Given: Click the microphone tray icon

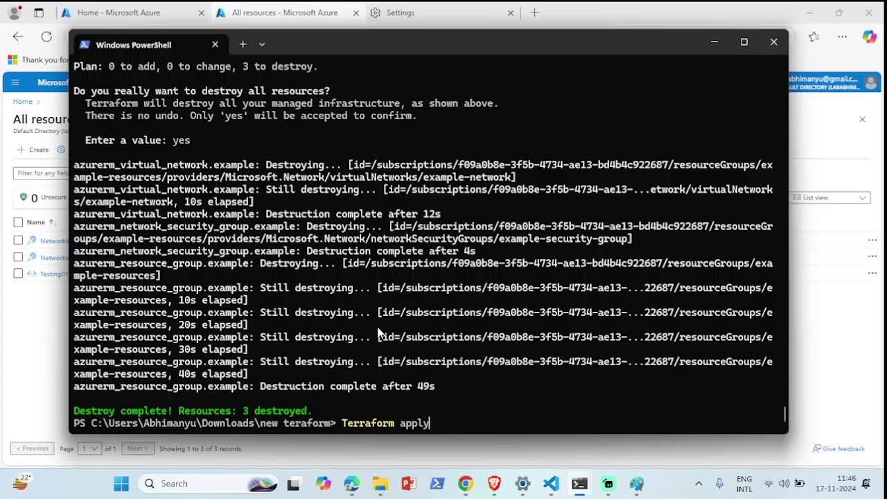Looking at the screenshot, I should (719, 484).
